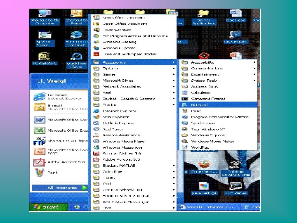The width and height of the screenshot is (297, 223).
Task: Open Doc1.doc desktop file icon
Action: click(x=236, y=16)
